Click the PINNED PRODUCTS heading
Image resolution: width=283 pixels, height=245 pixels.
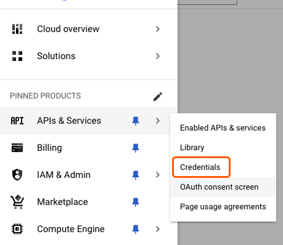[x=46, y=96]
